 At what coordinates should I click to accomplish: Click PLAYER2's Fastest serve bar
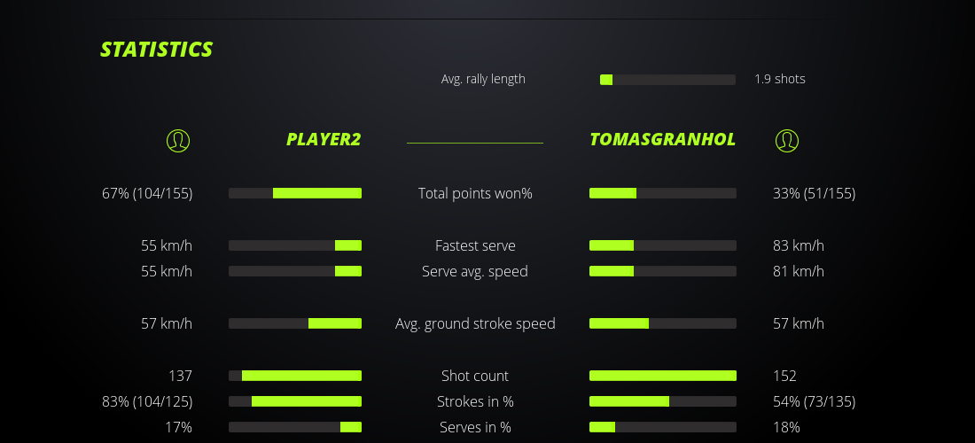coord(295,245)
